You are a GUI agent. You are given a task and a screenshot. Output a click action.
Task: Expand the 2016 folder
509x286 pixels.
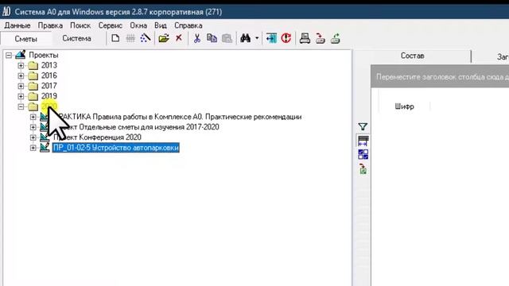click(x=21, y=76)
